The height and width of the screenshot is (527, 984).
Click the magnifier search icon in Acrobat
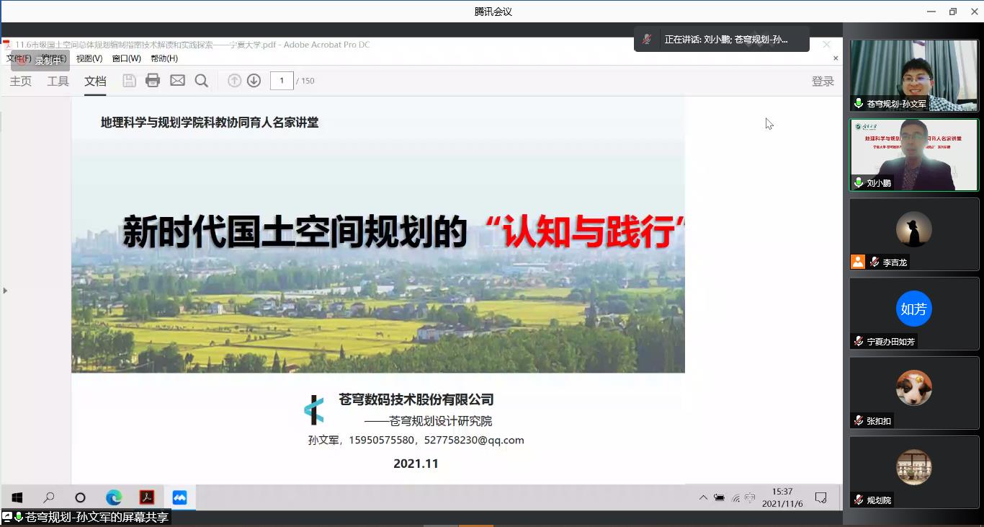click(x=202, y=81)
